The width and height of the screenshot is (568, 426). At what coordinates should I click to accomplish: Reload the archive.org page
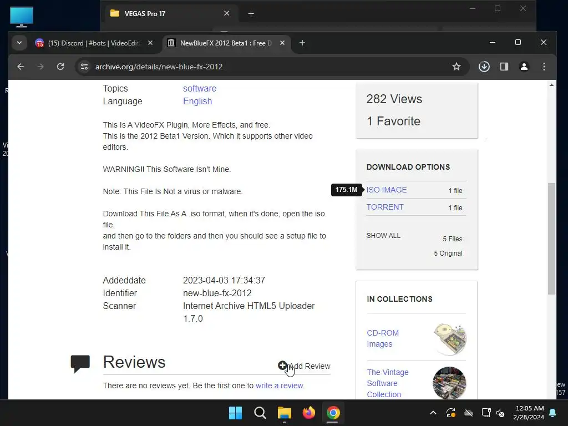point(60,67)
